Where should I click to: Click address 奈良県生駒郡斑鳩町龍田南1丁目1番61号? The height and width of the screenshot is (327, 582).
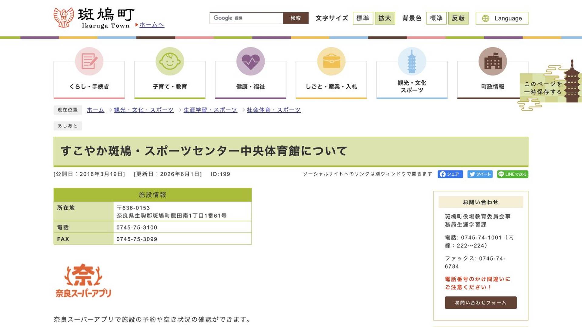pyautogui.click(x=172, y=216)
